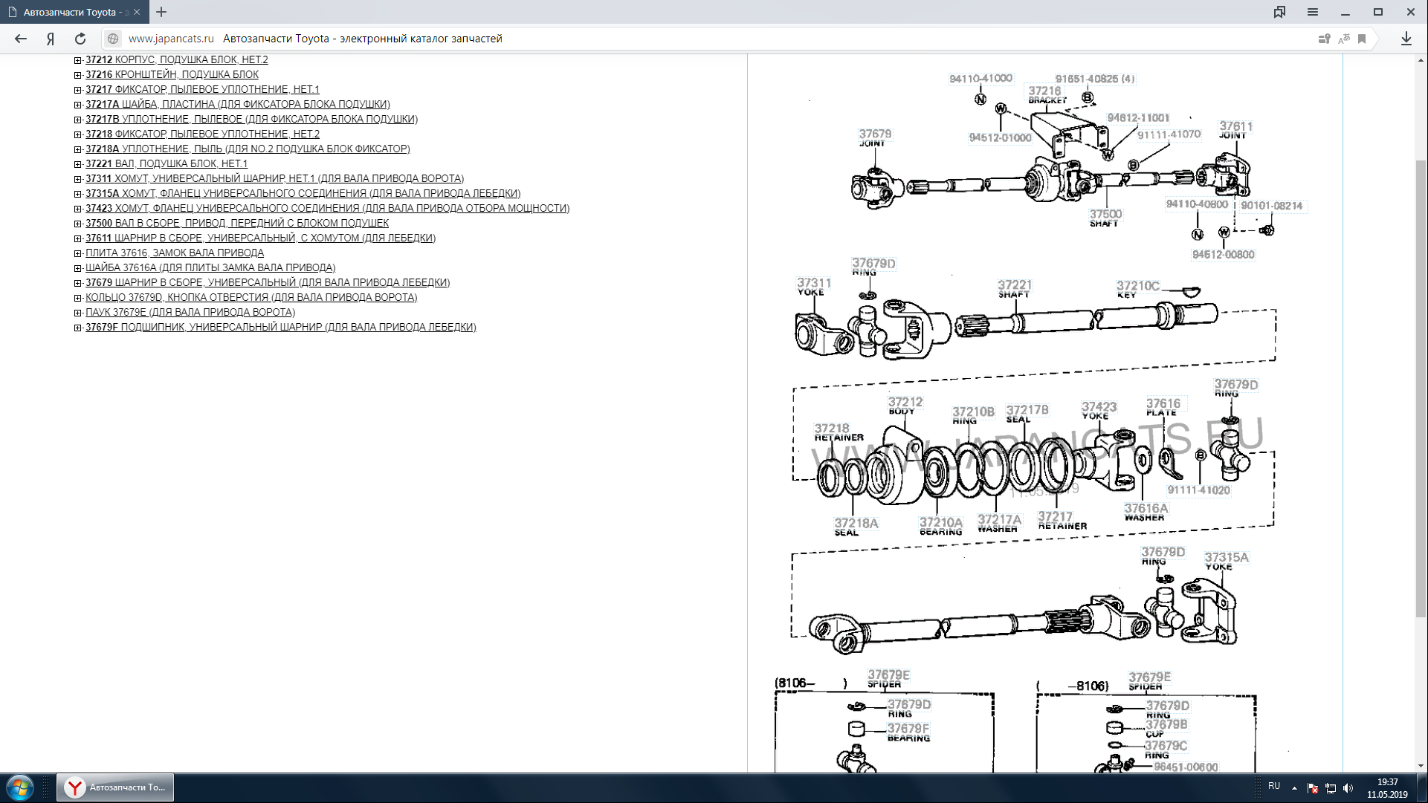Image resolution: width=1428 pixels, height=803 pixels.
Task: Expand the 37212 КОРПУС row
Action: tap(78, 60)
